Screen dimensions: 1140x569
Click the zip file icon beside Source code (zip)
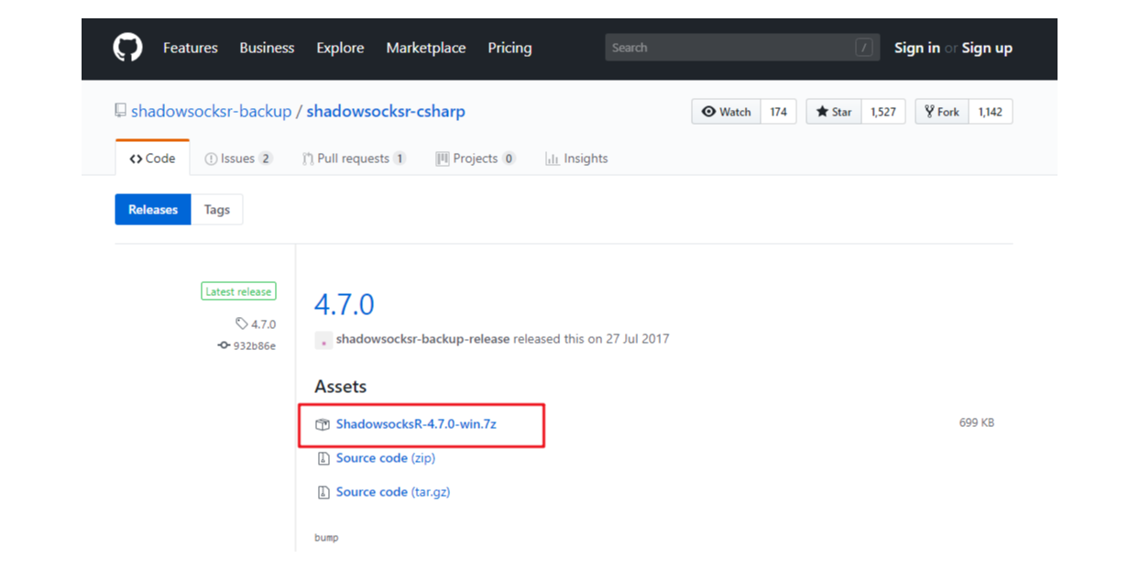323,458
